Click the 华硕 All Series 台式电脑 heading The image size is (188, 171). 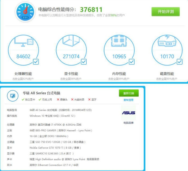(x=41, y=93)
